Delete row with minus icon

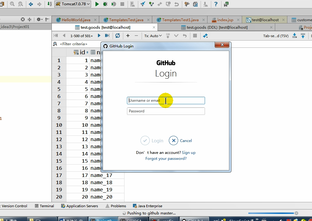click(136, 36)
